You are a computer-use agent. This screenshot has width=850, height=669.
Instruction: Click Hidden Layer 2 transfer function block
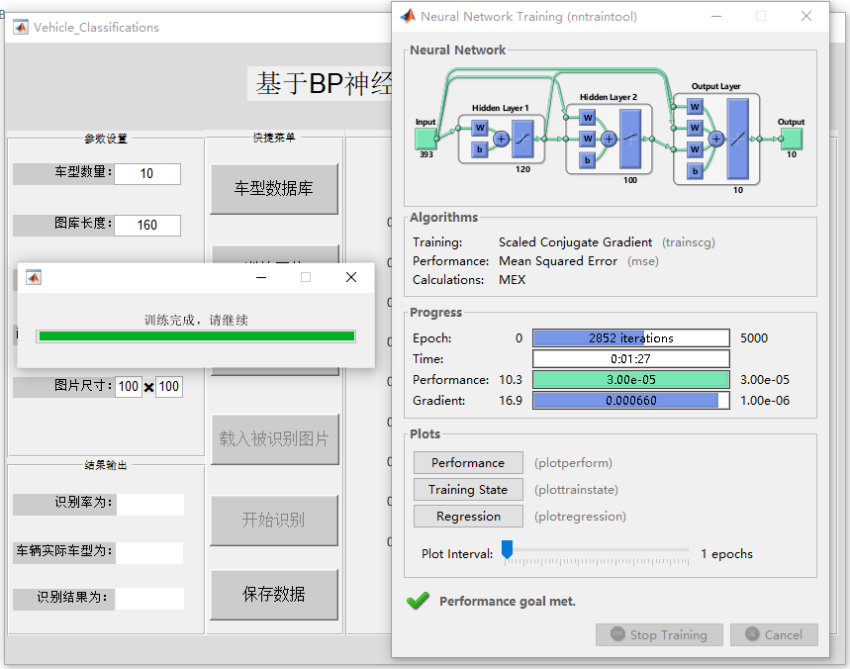coord(630,139)
